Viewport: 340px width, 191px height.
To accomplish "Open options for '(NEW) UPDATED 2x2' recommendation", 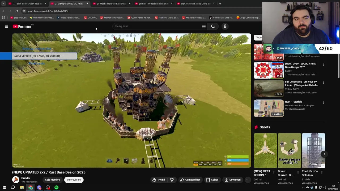I will pyautogui.click(x=324, y=64).
